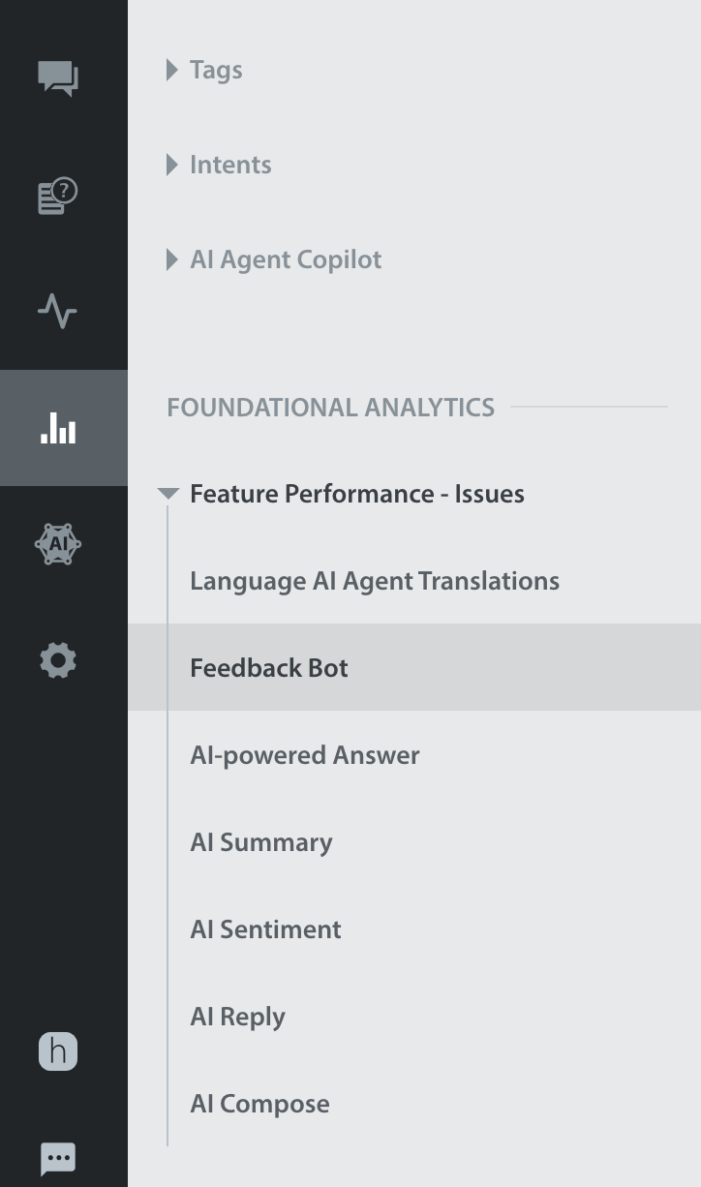Click the Feature Performance - Issues label
Viewport: 701px width, 1187px height.
tap(357, 494)
